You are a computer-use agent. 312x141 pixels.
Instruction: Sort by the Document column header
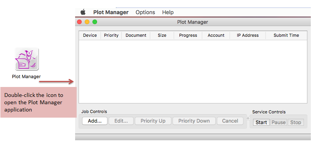(x=136, y=36)
